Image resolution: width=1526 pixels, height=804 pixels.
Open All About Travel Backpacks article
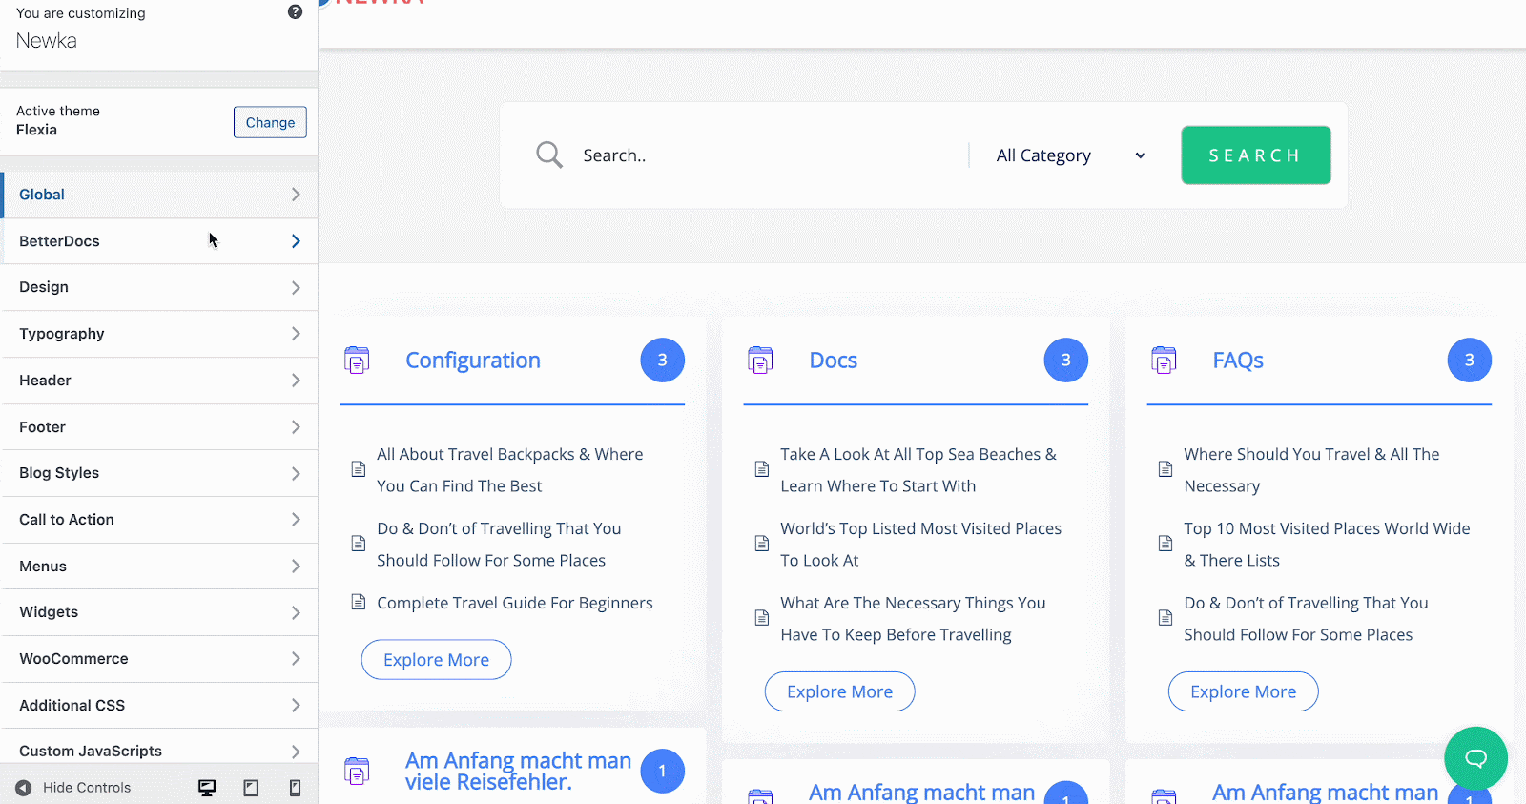point(510,470)
